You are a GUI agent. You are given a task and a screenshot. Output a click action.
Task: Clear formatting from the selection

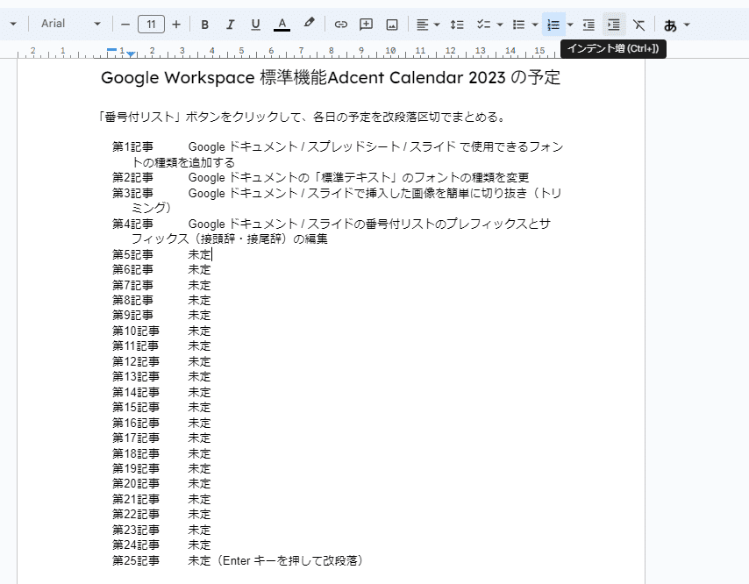[638, 25]
